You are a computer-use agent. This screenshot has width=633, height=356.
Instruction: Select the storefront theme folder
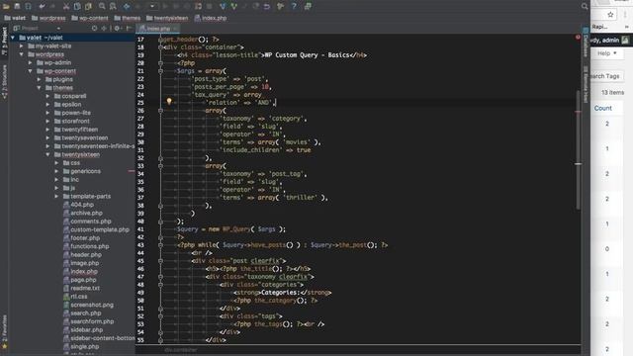71,121
